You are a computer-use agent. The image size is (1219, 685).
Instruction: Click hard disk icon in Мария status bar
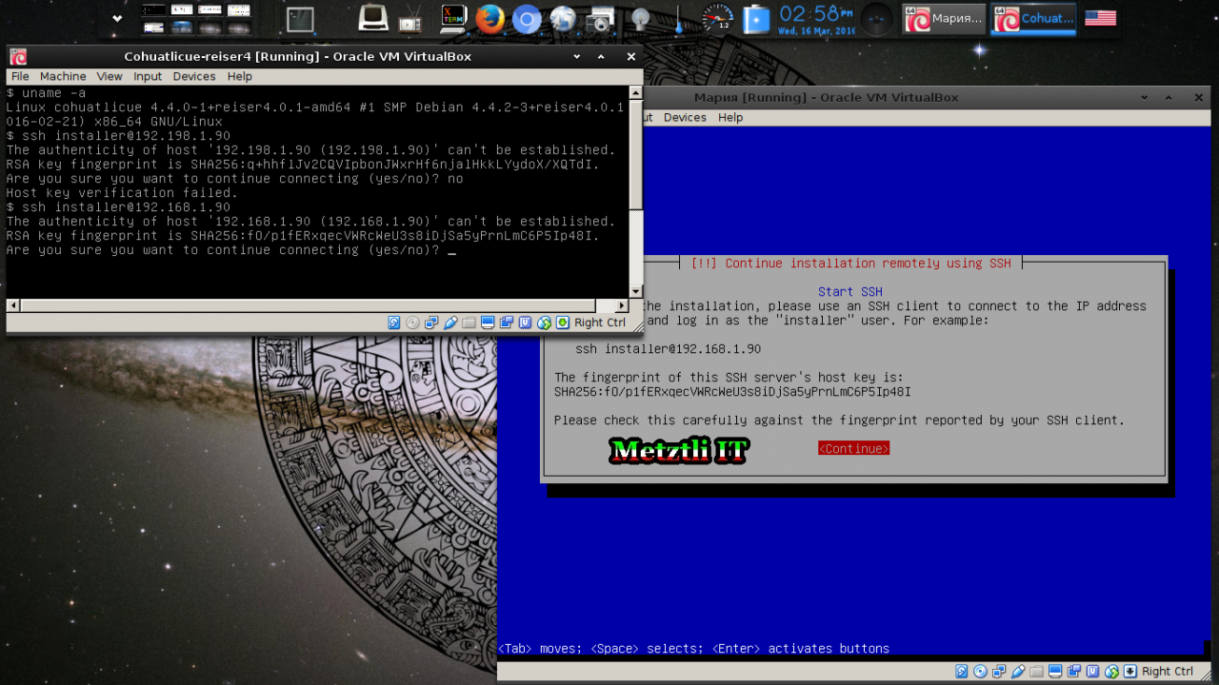962,672
